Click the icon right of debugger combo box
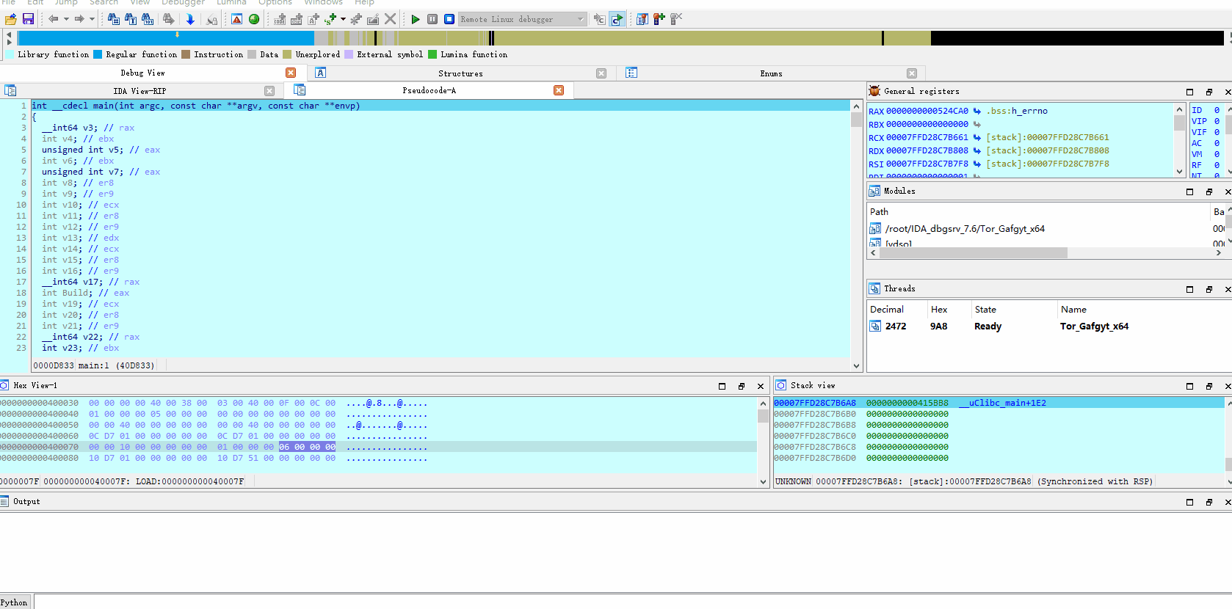 [x=600, y=19]
